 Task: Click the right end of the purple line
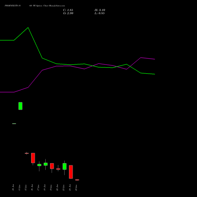[x=155, y=59]
